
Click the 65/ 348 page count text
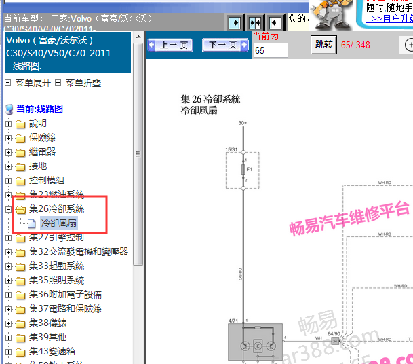point(355,45)
